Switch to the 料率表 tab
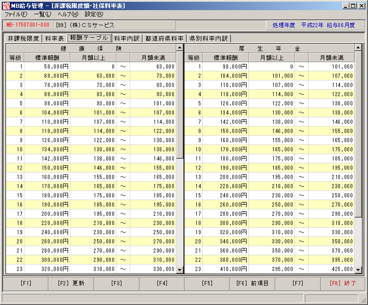This screenshot has height=305, width=368. [54, 38]
